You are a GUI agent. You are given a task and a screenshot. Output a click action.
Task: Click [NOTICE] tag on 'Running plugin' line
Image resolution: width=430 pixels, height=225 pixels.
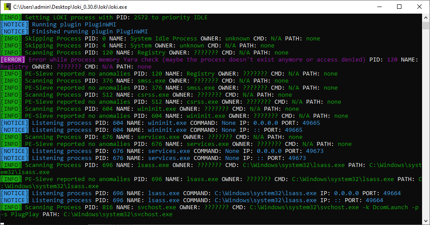pyautogui.click(x=14, y=25)
